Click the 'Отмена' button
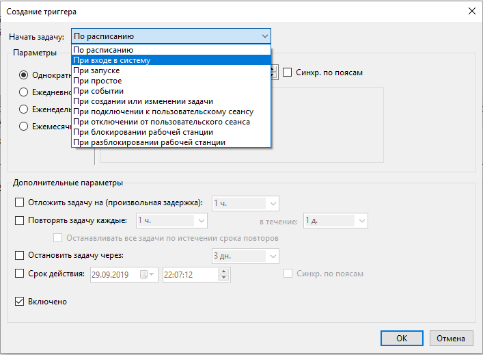 coord(450,338)
